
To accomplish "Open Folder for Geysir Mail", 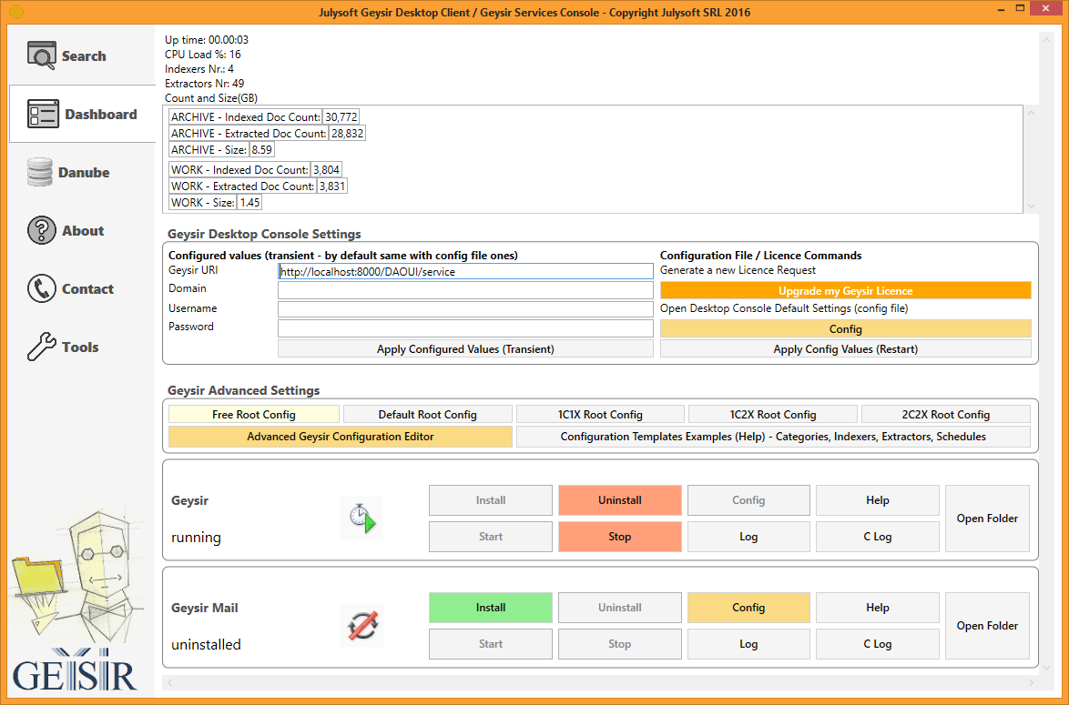I will click(x=987, y=625).
